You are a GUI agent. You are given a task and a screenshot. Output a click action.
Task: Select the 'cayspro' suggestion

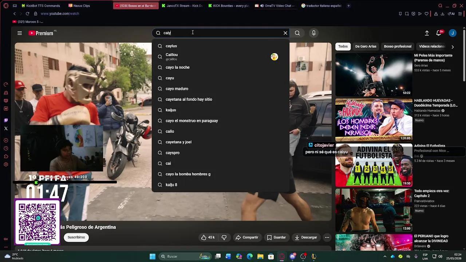coord(221,153)
